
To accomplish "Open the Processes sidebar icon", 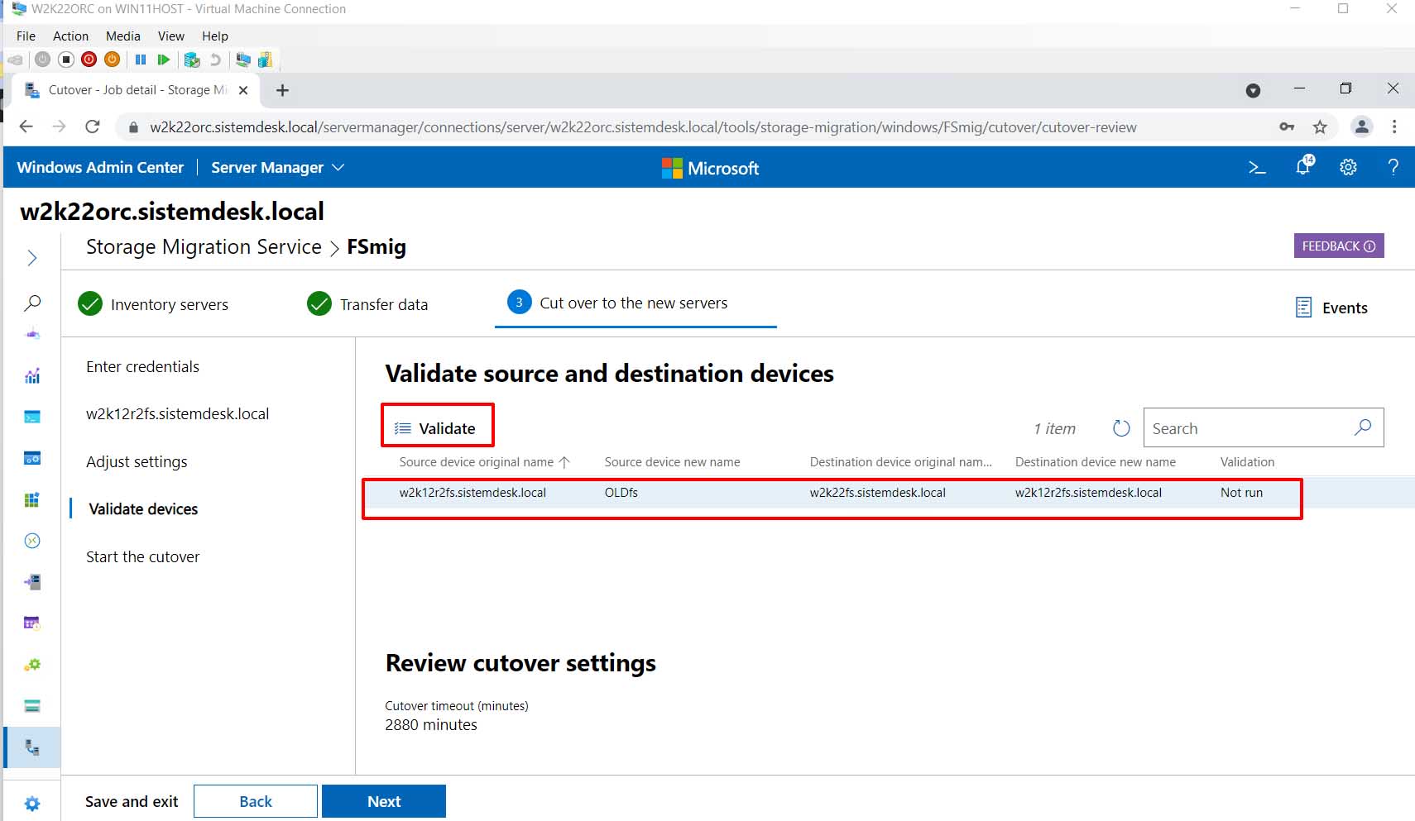I will (x=32, y=458).
